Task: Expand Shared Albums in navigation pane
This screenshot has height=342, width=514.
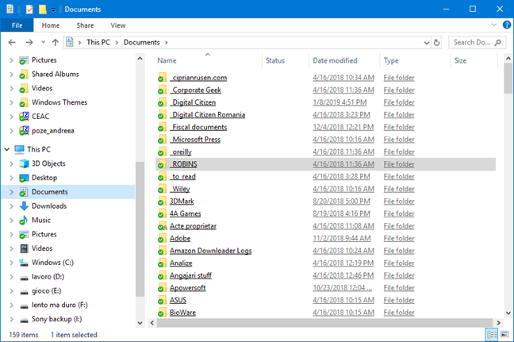Action: coord(11,75)
